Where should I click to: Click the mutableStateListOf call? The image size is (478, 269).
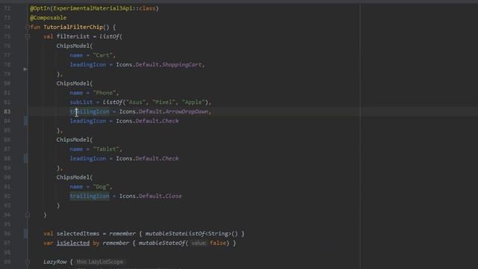pyautogui.click(x=175, y=234)
